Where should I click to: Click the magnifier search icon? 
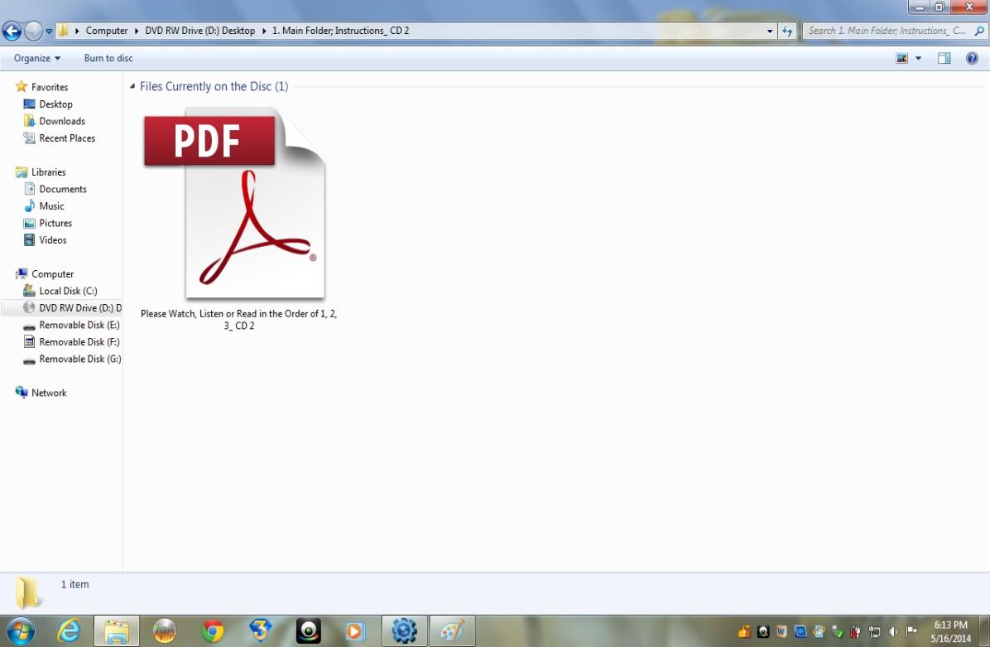coord(979,31)
